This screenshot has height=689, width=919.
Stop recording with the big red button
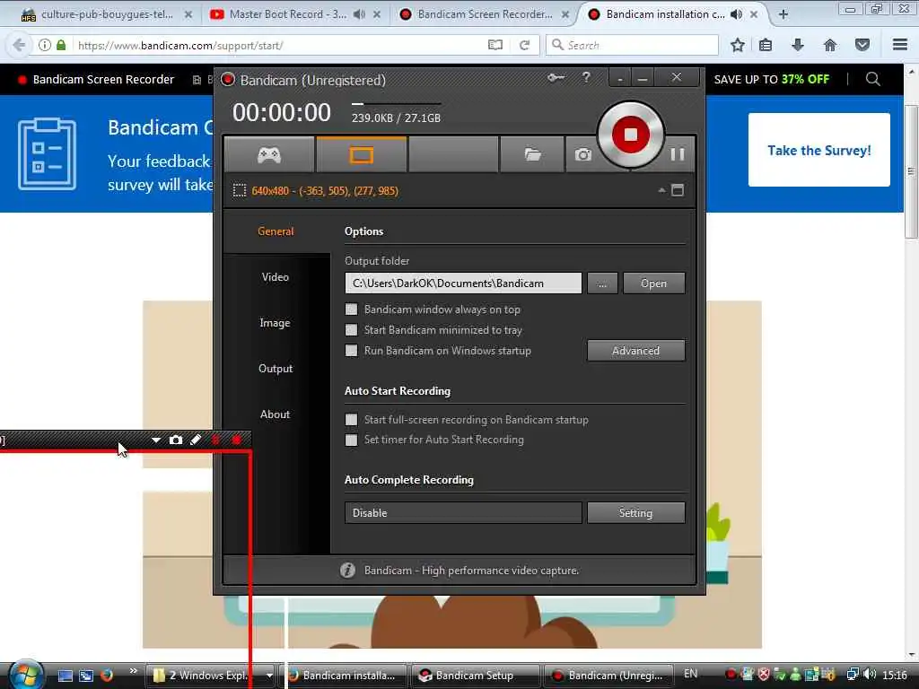(x=631, y=135)
